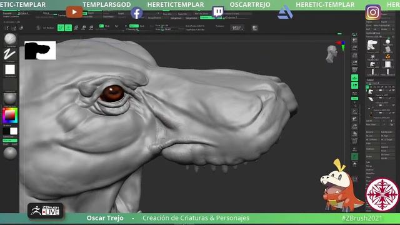Image resolution: width=400 pixels, height=225 pixels.
Task: Toggle the green Floor grid button
Action: [354, 86]
